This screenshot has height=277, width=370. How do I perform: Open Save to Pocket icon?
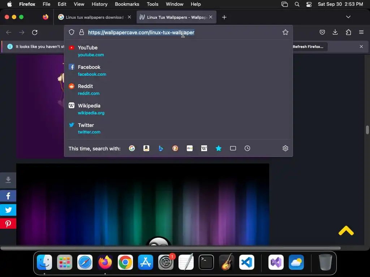coord(322,32)
